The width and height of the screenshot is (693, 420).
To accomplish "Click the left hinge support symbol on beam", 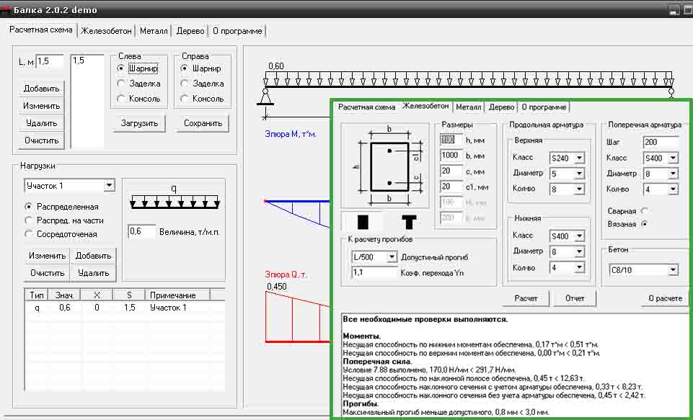I will tap(265, 97).
